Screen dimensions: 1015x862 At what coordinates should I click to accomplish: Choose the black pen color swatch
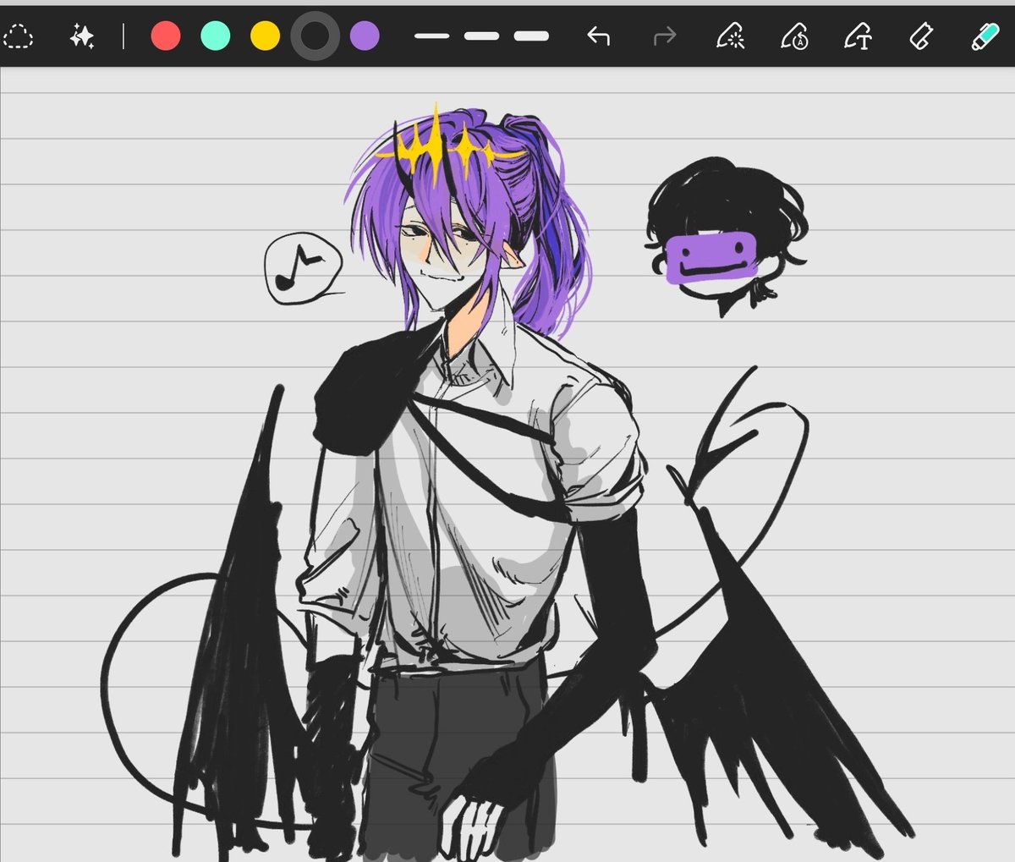tap(315, 36)
